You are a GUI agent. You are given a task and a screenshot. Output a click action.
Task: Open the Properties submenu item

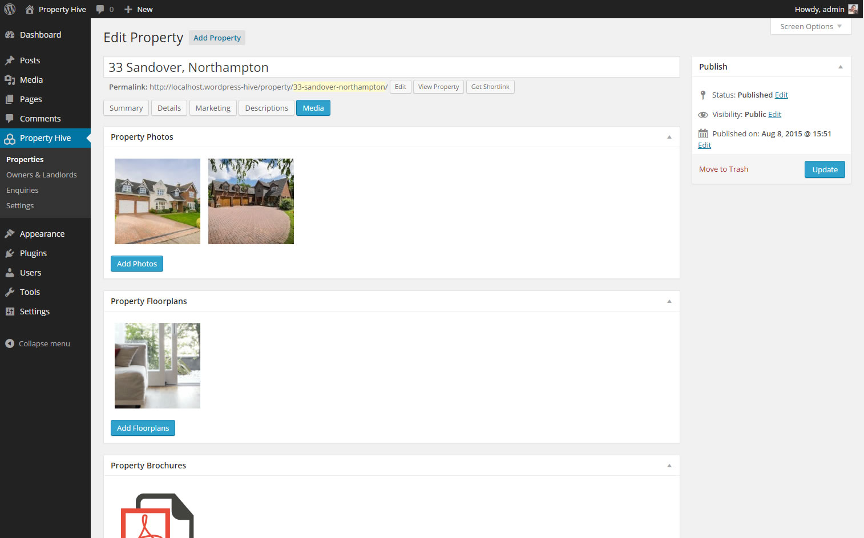pyautogui.click(x=25, y=159)
